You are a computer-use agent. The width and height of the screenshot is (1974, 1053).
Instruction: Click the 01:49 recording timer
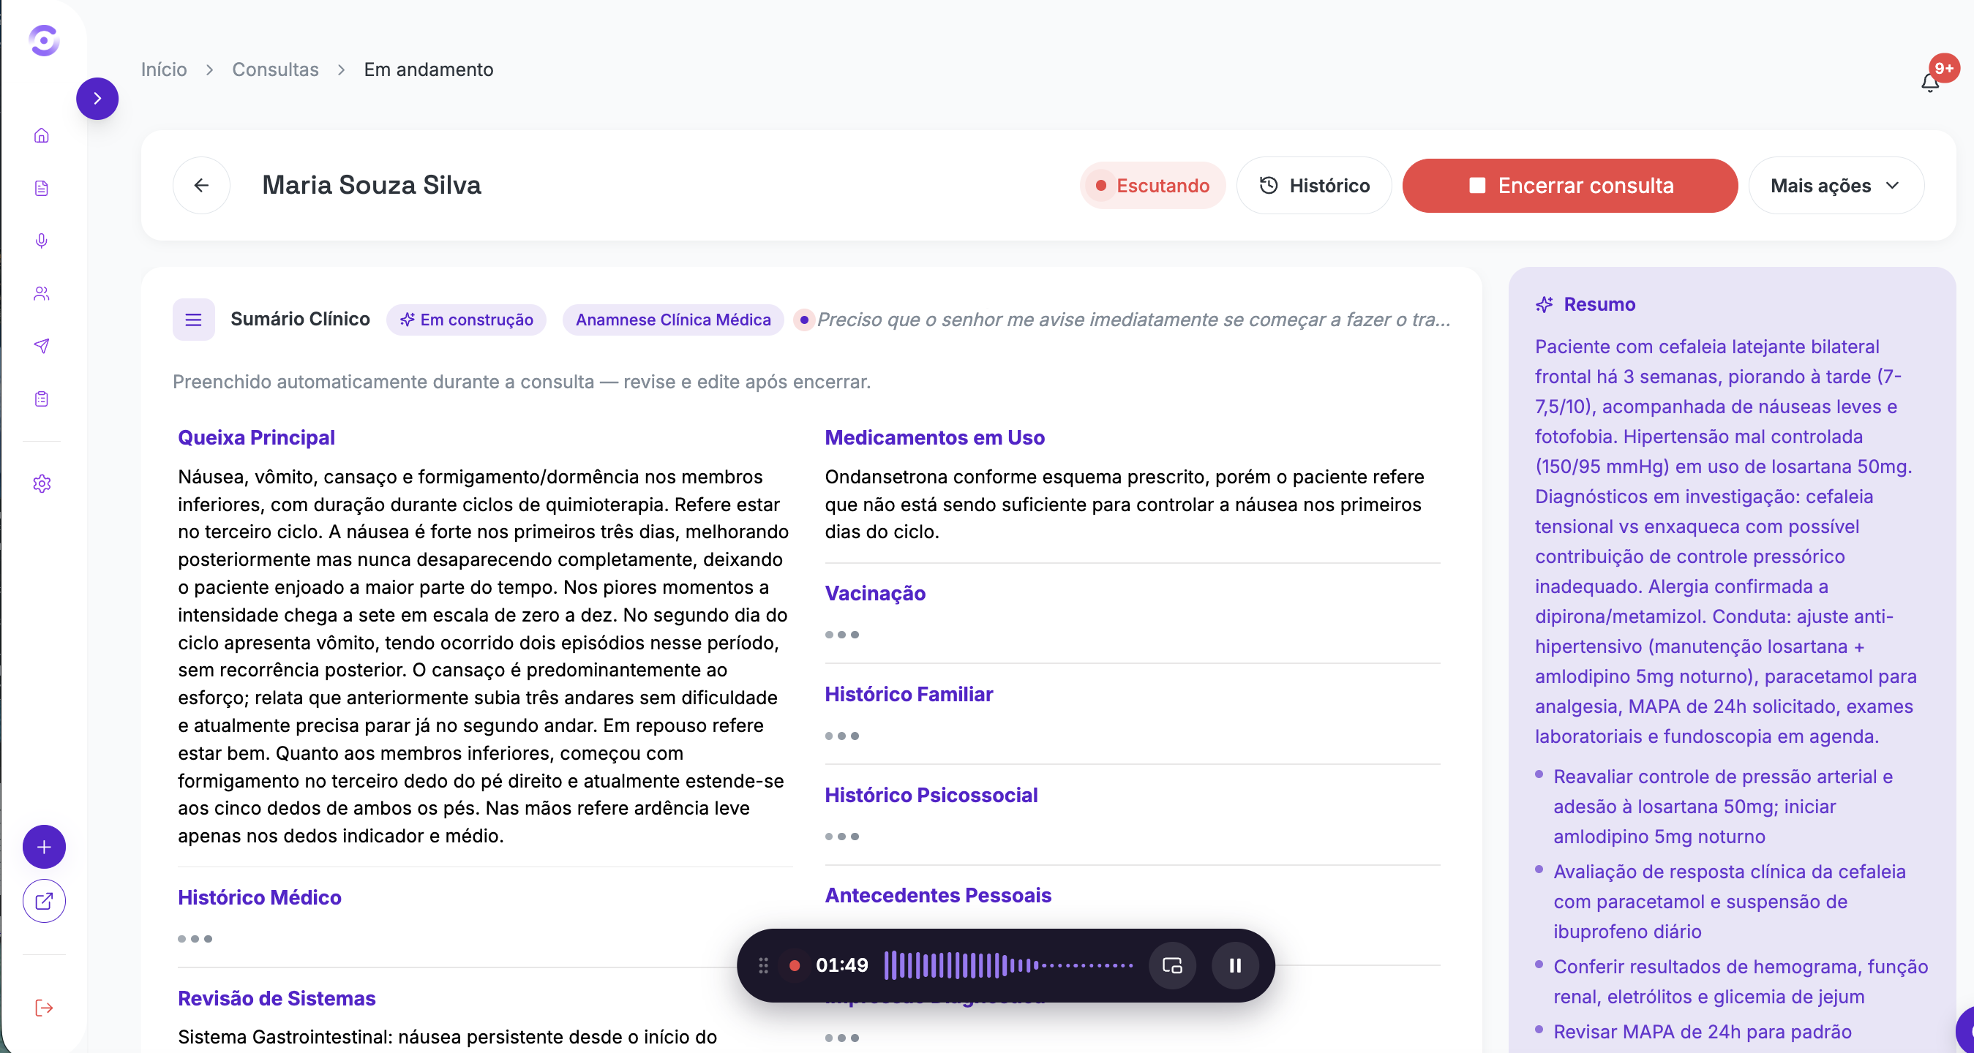[841, 966]
